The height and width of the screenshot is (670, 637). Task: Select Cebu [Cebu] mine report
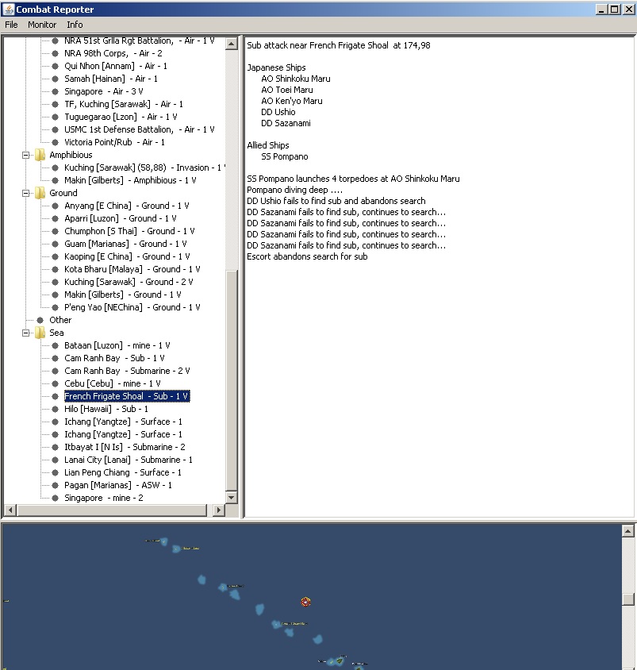(113, 383)
